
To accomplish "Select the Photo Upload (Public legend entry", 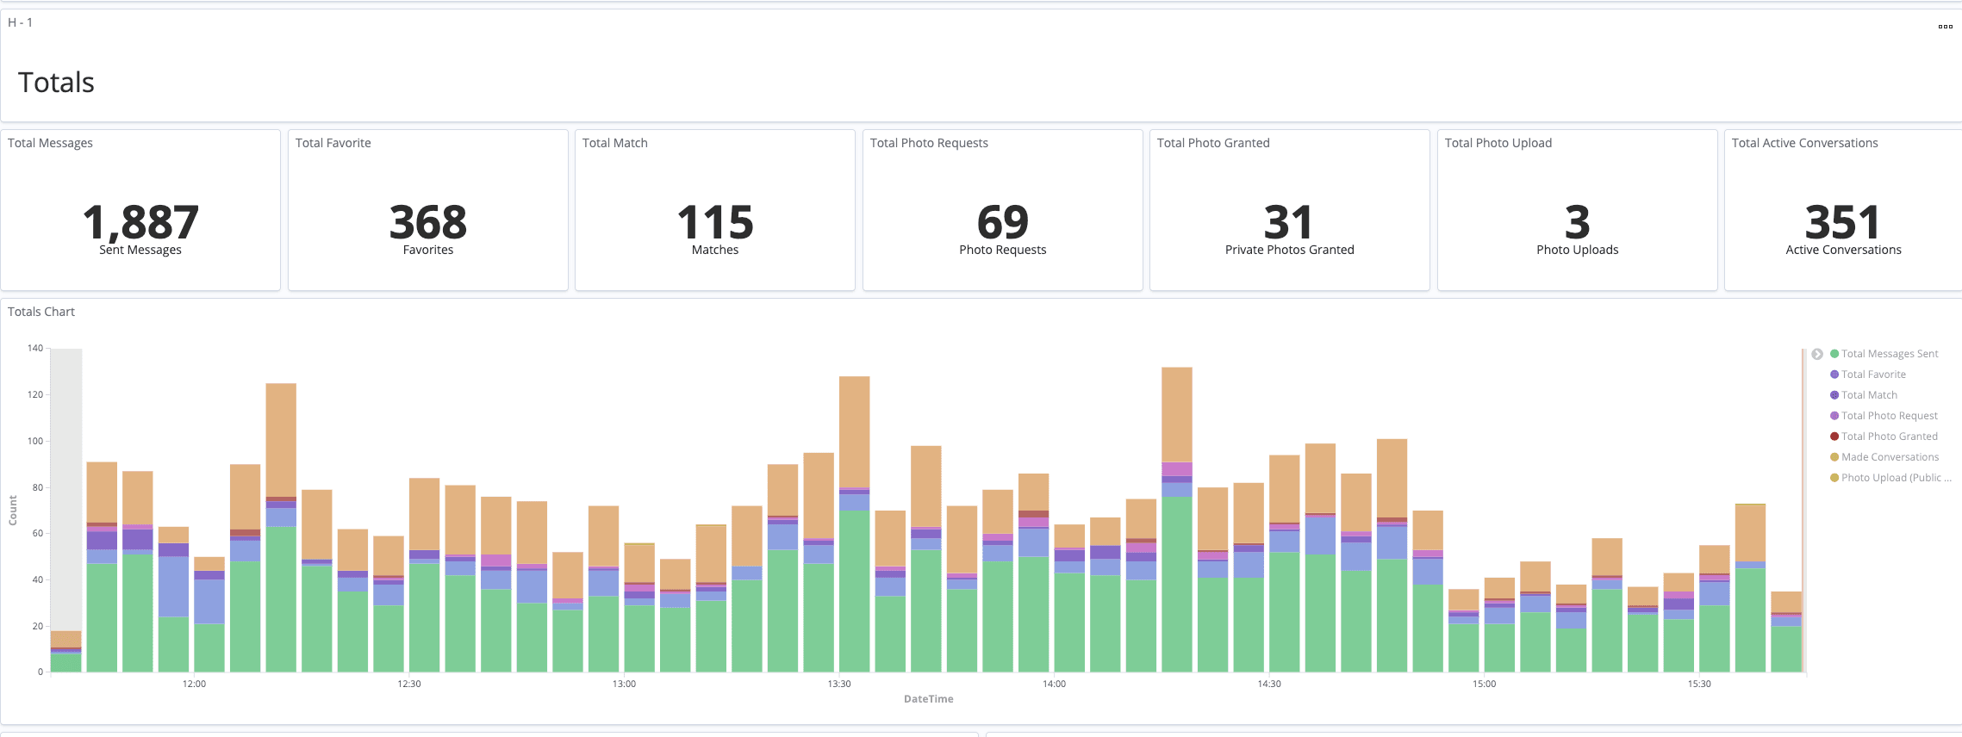I will coord(1896,478).
